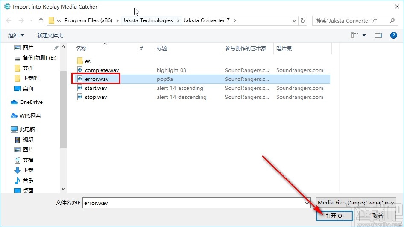Screen dimensions: 404x227
Task: Click the es folder icon
Action: [80, 61]
